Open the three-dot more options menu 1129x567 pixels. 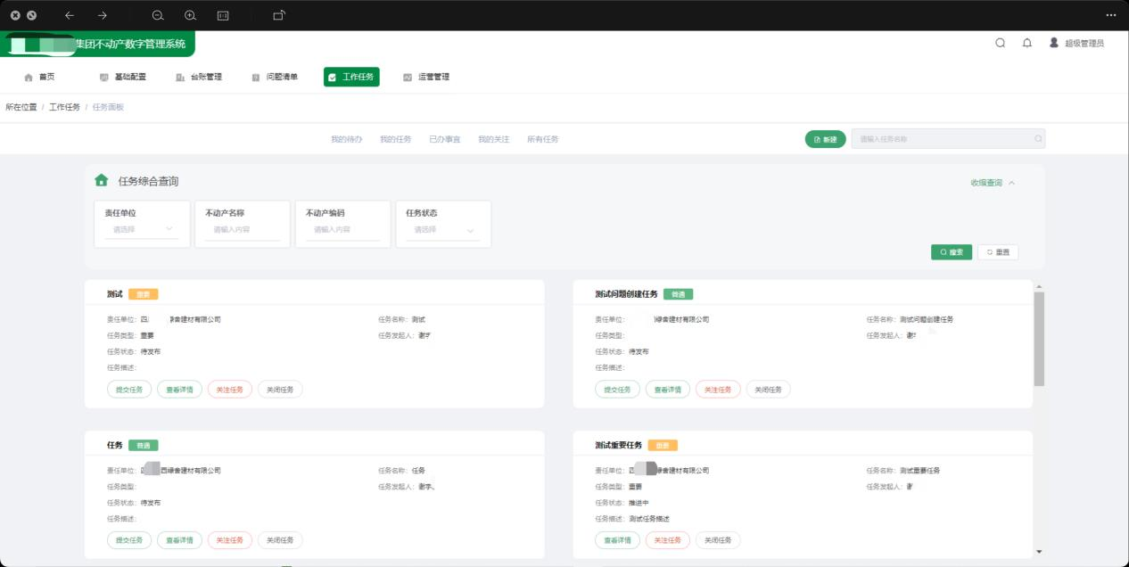coord(1110,15)
